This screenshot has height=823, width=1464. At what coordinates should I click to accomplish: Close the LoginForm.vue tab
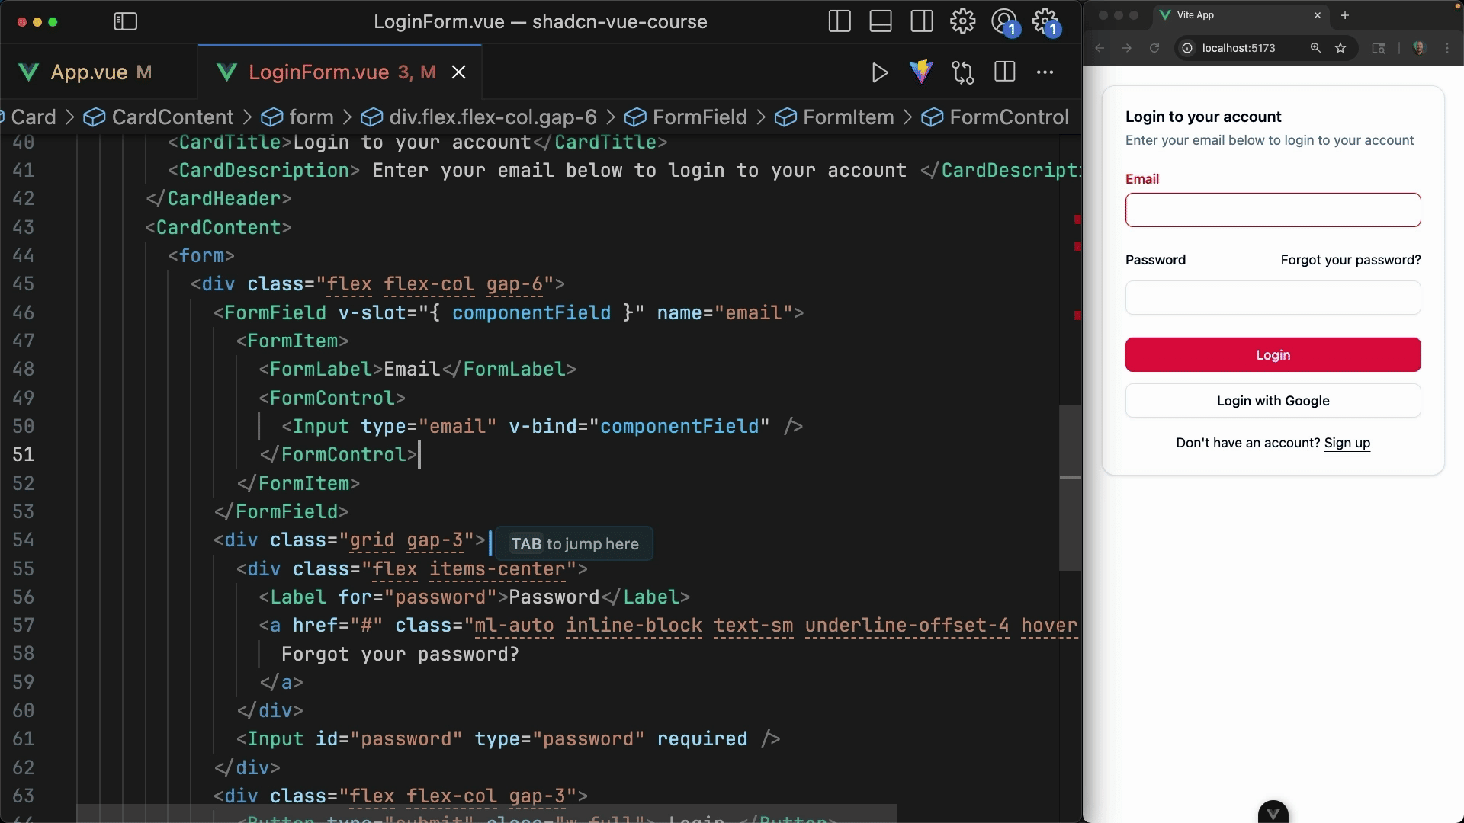click(x=459, y=72)
